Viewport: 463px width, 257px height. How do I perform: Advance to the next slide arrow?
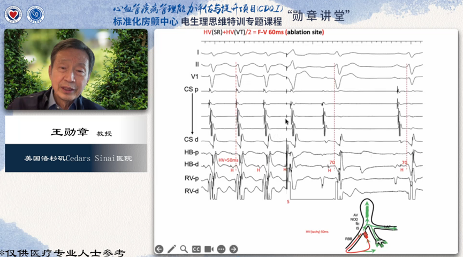pos(233,250)
